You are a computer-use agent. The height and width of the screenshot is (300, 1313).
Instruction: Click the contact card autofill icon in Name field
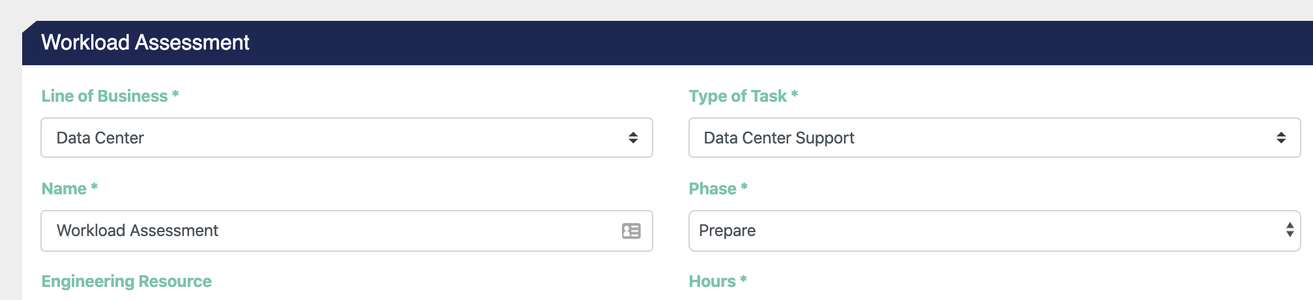631,231
